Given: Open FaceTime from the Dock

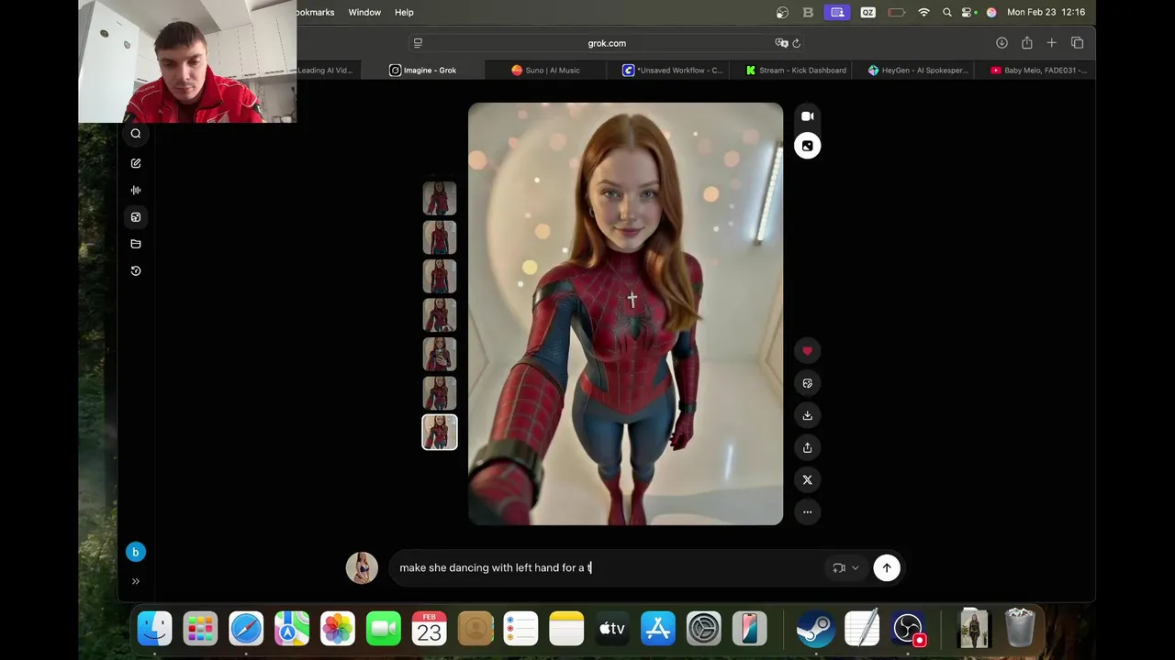Looking at the screenshot, I should click(384, 628).
